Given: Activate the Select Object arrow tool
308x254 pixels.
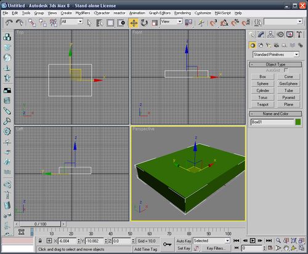Looking at the screenshot, I should pyautogui.click(x=89, y=23).
